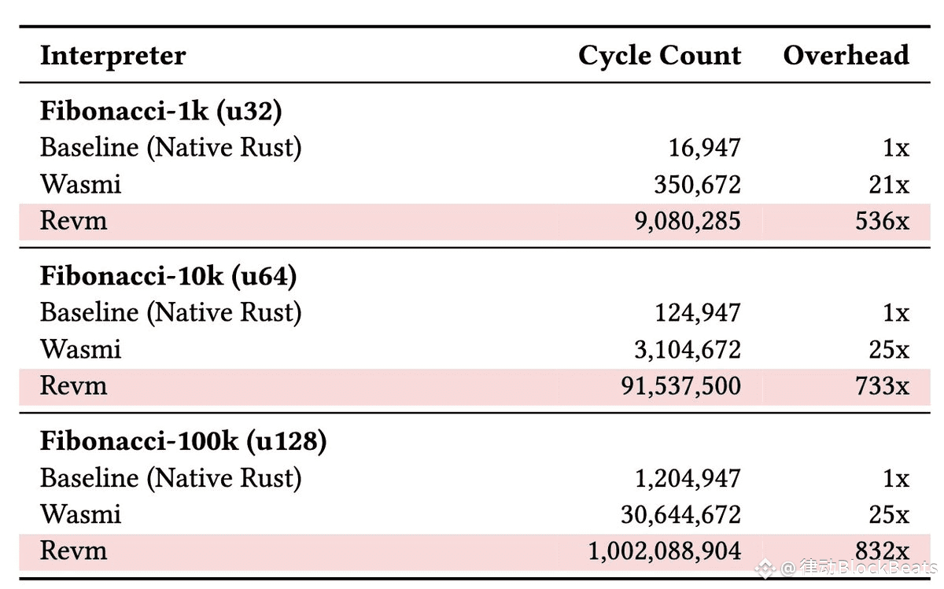The image size is (944, 589).
Task: Click the Cycle Count column header
Action: coord(659,55)
